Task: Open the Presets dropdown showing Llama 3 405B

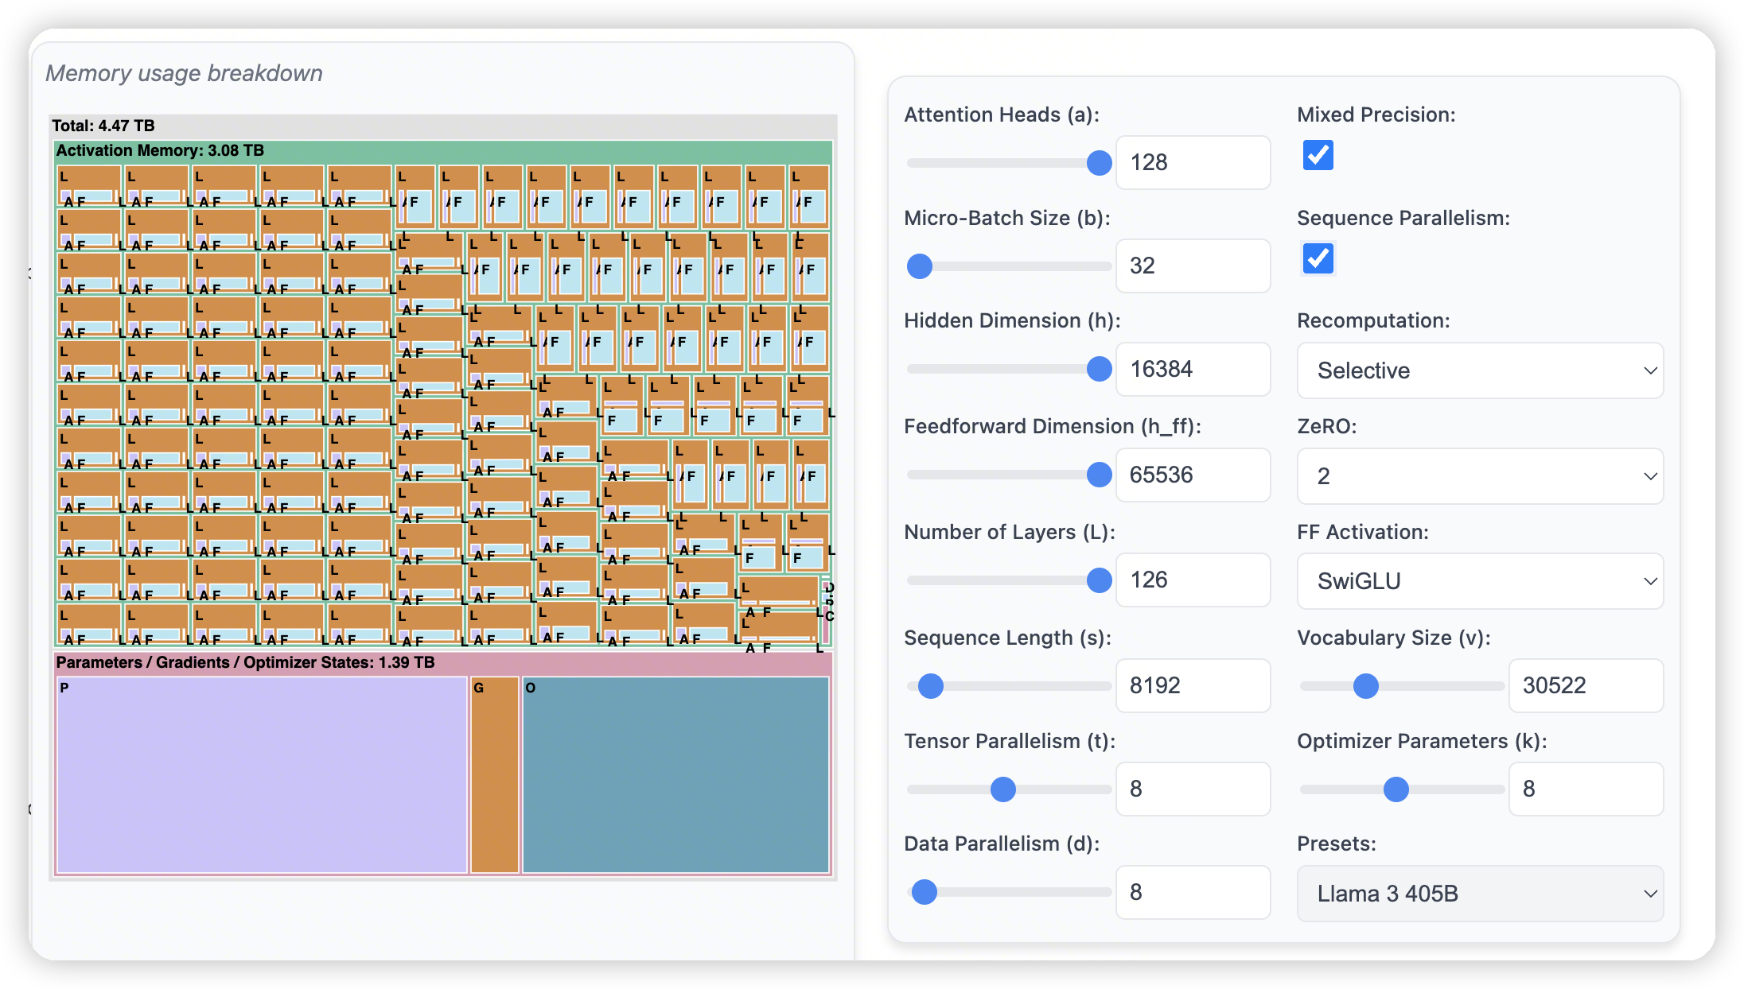Action: click(x=1479, y=894)
